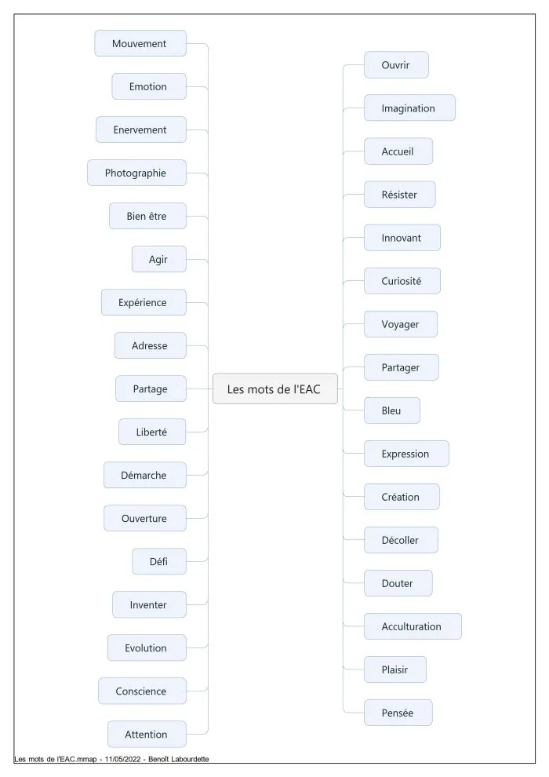Select the Partage node on left

click(x=151, y=389)
